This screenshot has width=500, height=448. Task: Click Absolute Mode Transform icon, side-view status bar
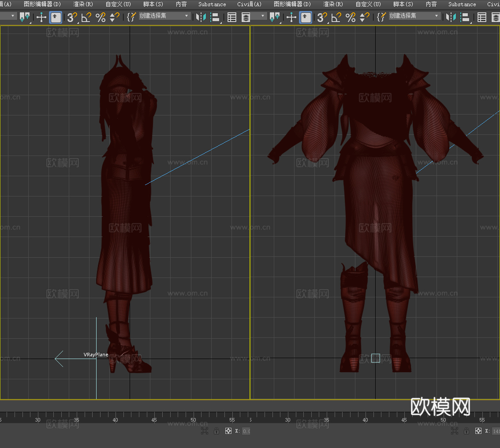[x=228, y=431]
